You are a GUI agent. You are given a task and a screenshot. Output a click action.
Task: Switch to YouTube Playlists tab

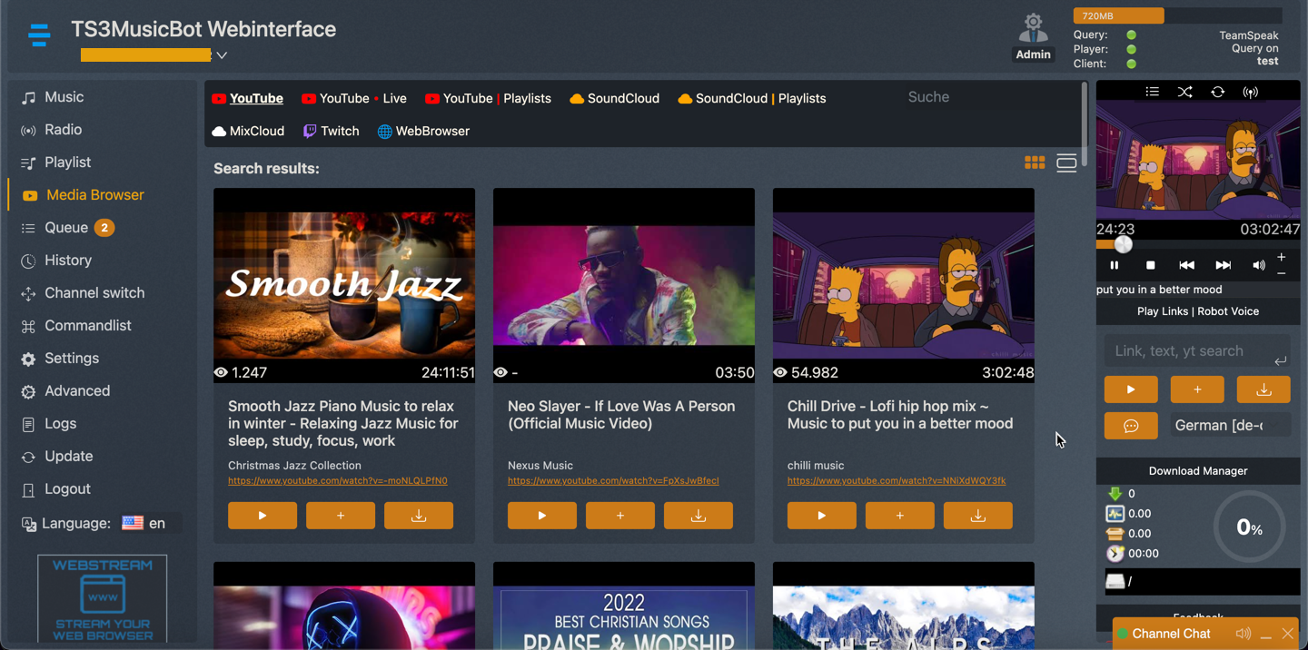pos(488,98)
